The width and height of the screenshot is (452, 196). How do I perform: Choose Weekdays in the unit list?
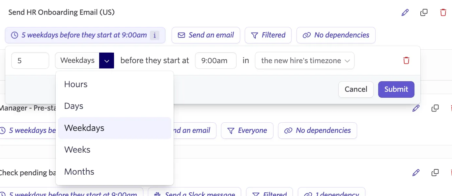pyautogui.click(x=115, y=128)
